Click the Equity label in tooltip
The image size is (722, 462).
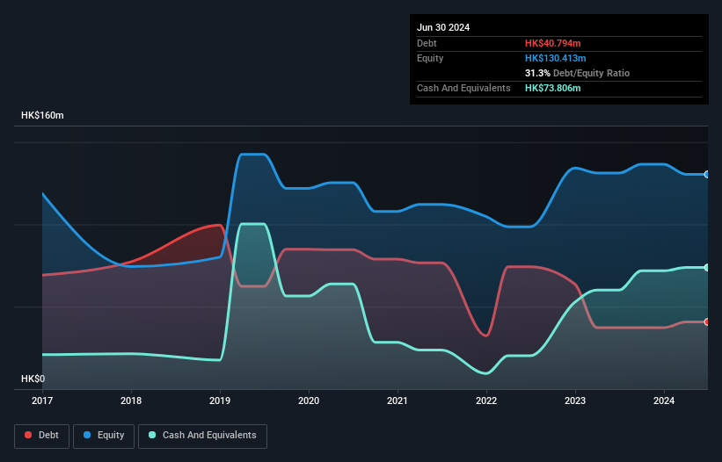tap(430, 58)
